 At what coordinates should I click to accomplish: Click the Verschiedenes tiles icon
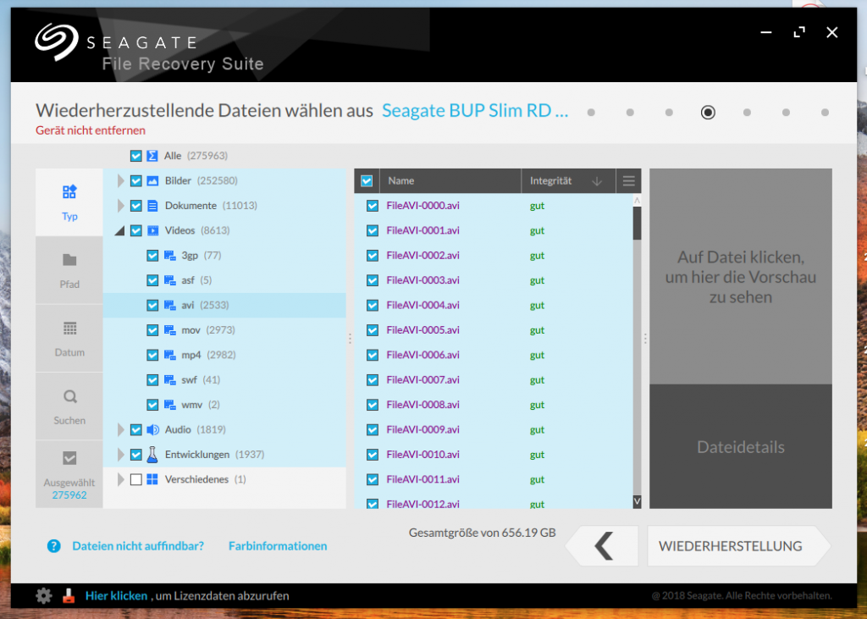(x=152, y=479)
